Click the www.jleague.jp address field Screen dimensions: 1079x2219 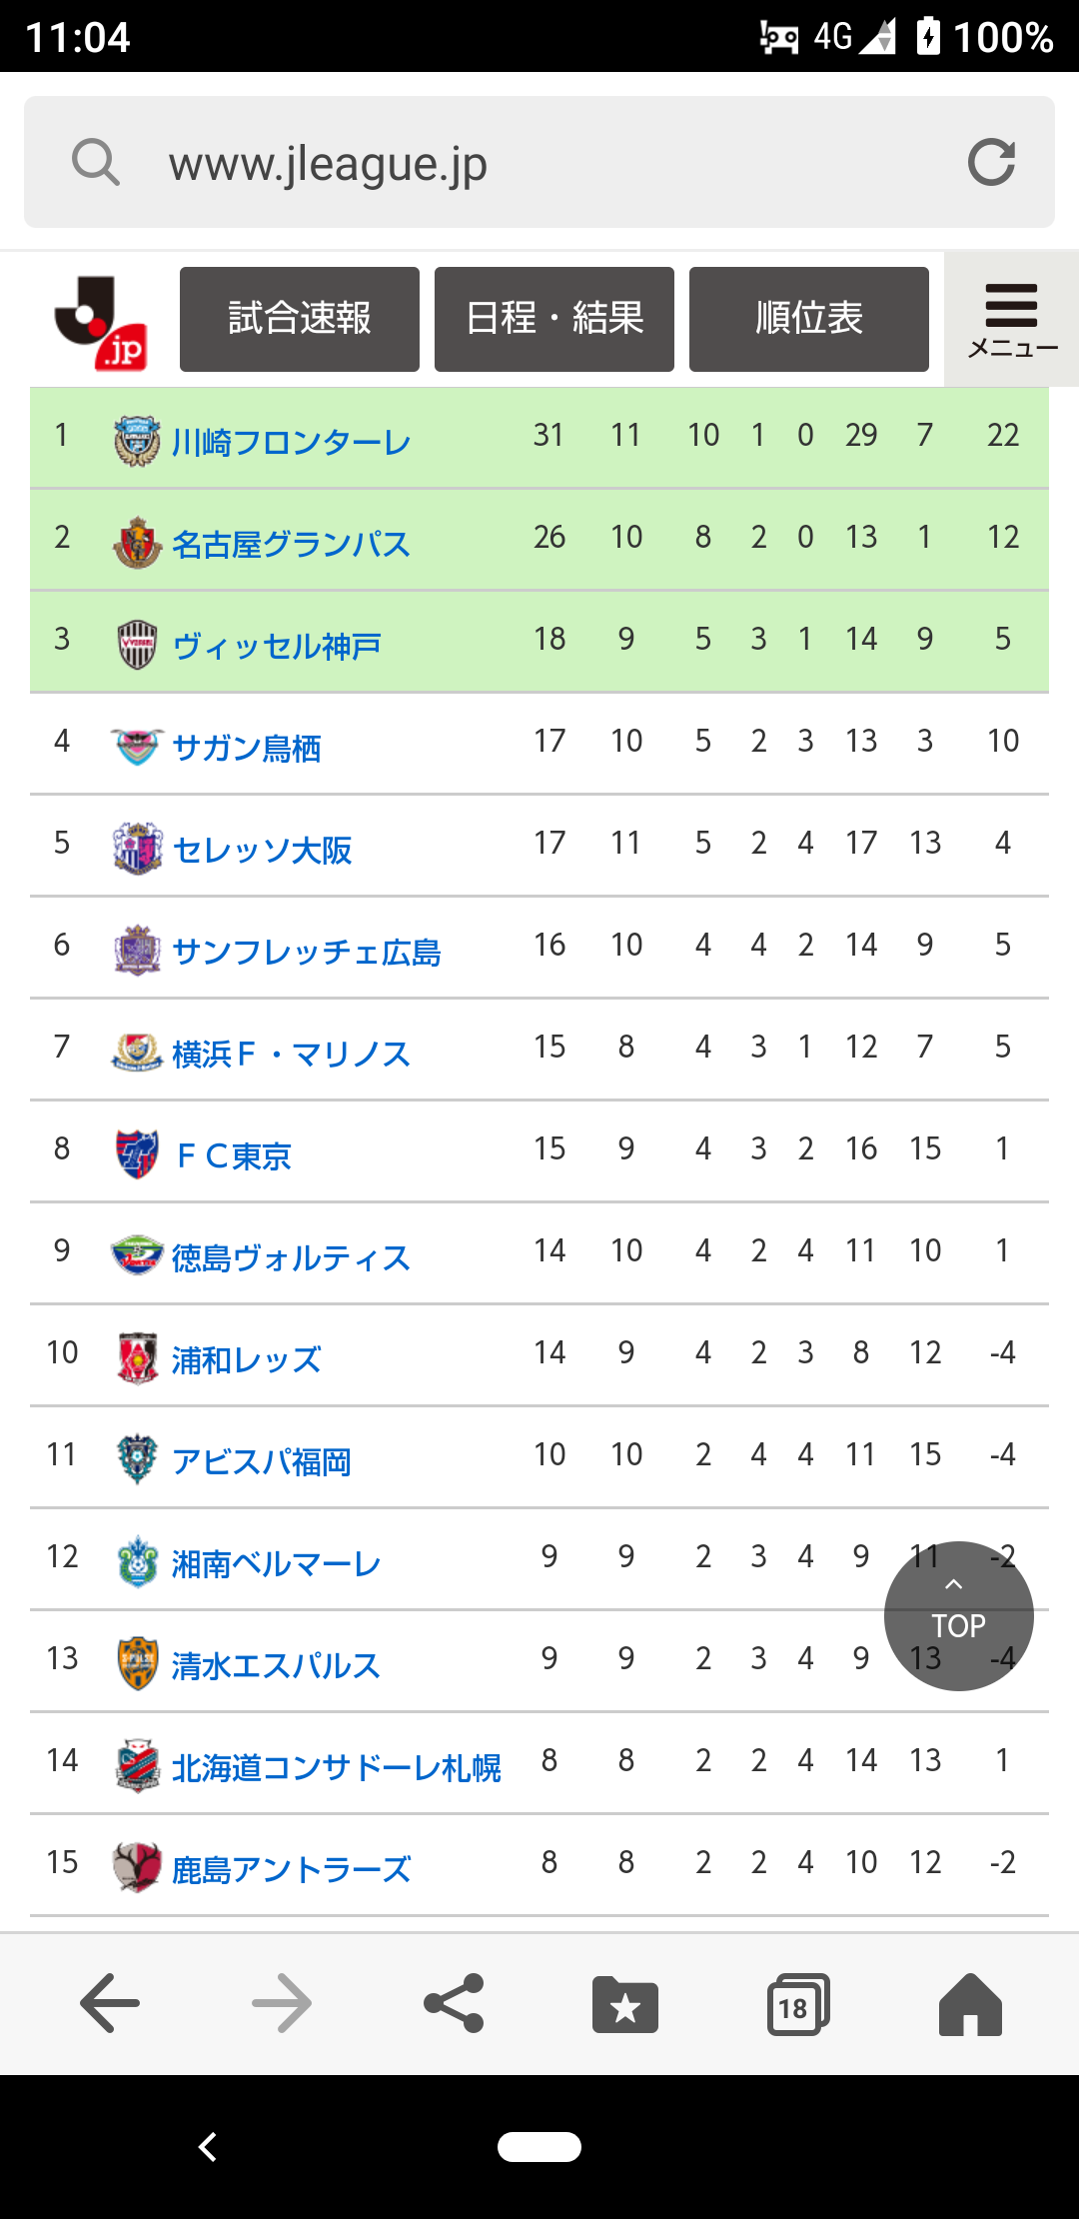pos(539,162)
